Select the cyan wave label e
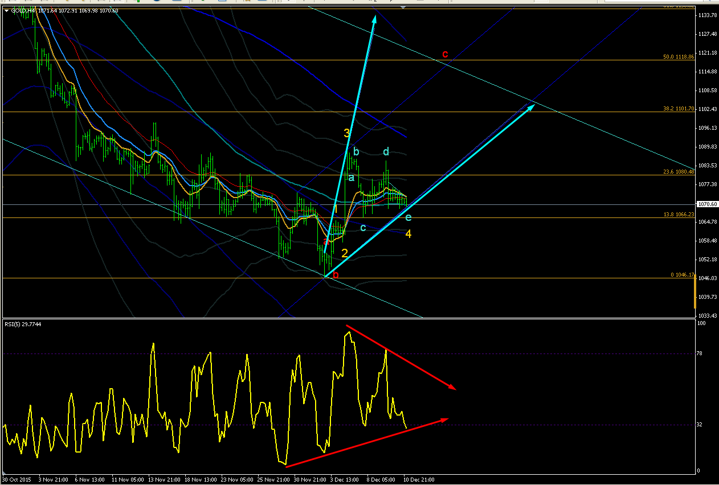Image resolution: width=719 pixels, height=485 pixels. [x=408, y=217]
